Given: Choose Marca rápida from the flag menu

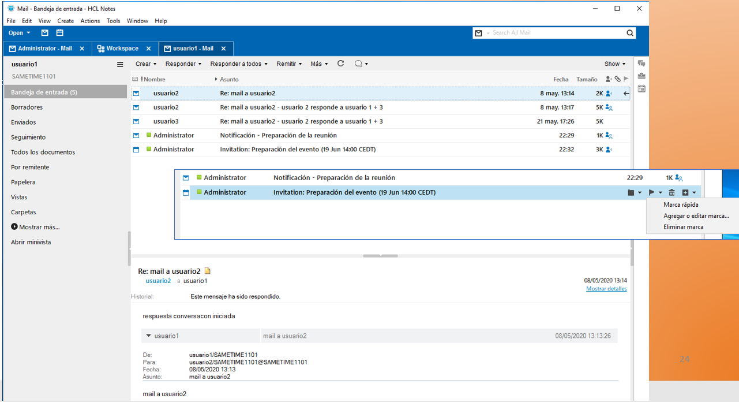Looking at the screenshot, I should click(x=681, y=205).
